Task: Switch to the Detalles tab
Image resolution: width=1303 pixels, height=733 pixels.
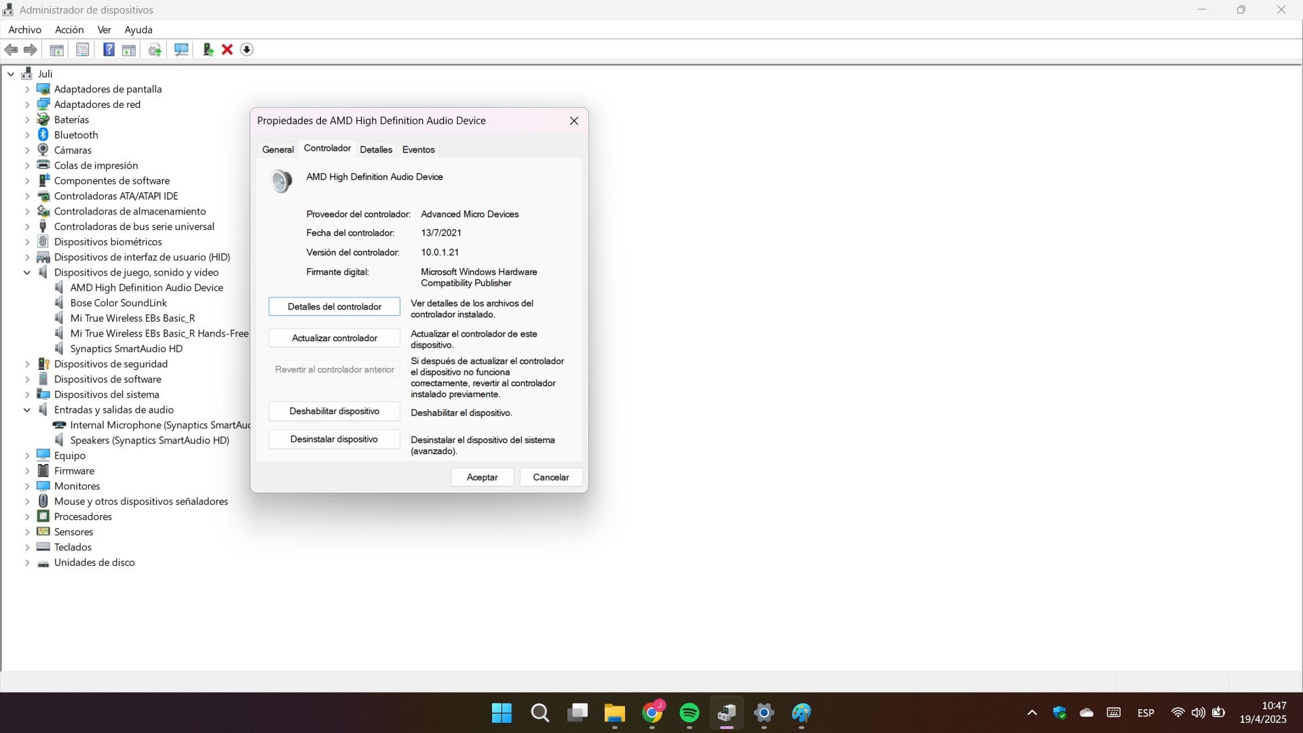Action: coord(376,149)
